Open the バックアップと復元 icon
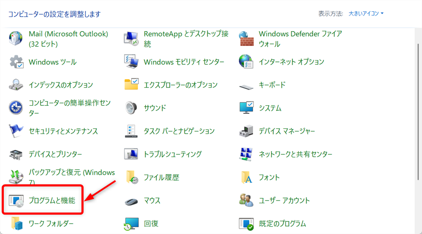The width and height of the screenshot is (422, 234). tap(16, 177)
